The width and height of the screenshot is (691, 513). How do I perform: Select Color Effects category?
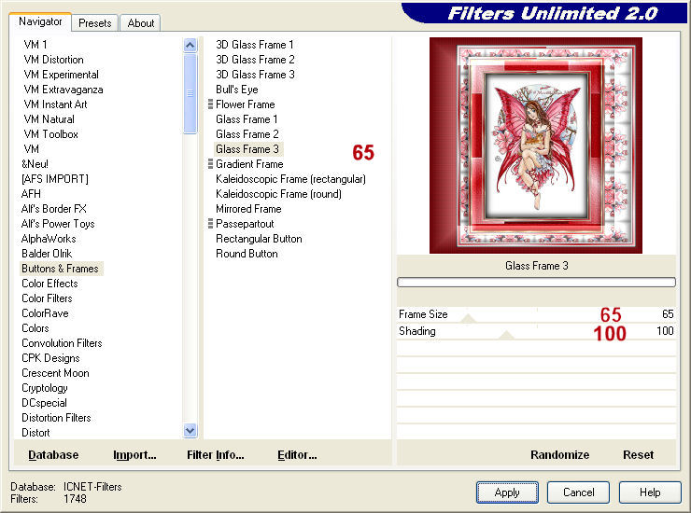pyautogui.click(x=49, y=284)
